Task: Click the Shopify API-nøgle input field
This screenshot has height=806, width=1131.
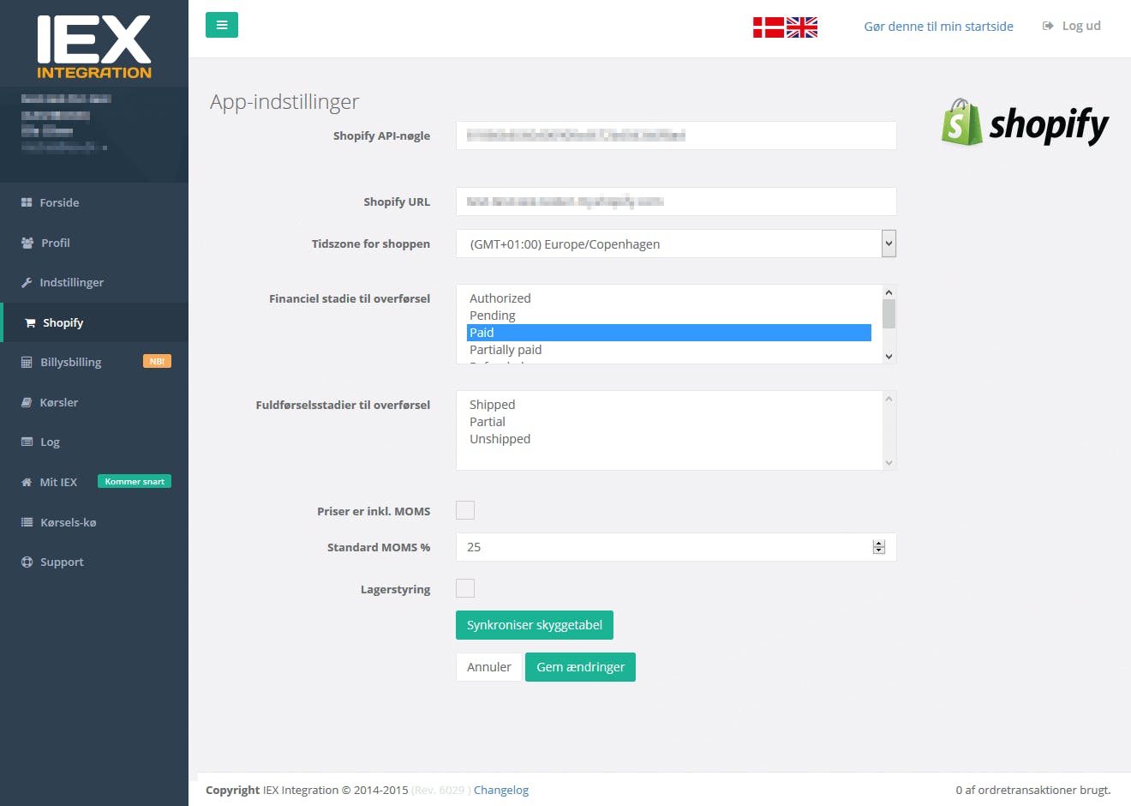Action: click(x=676, y=135)
